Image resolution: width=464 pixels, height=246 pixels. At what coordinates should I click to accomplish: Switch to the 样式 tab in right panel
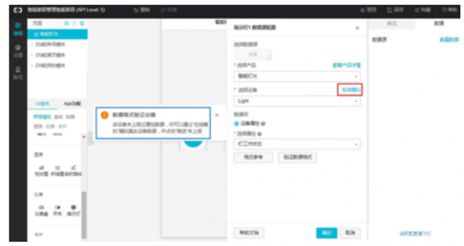click(392, 23)
